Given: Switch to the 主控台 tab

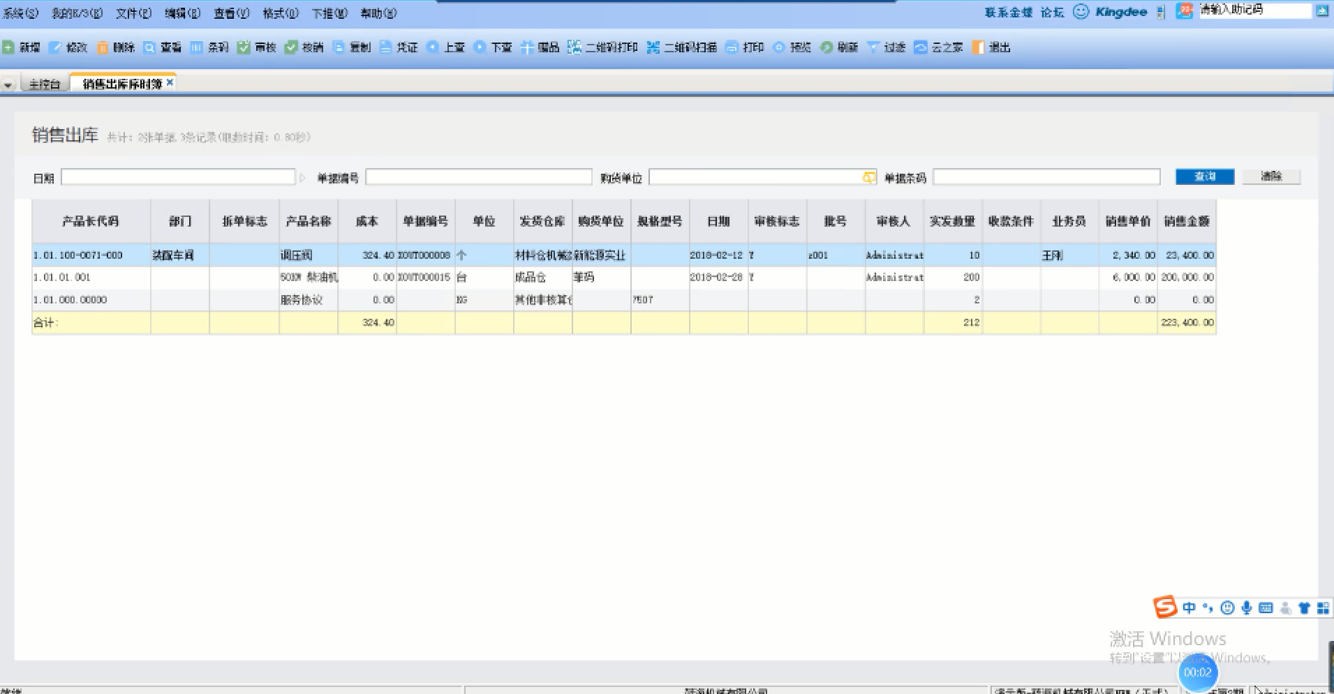Looking at the screenshot, I should pos(44,84).
